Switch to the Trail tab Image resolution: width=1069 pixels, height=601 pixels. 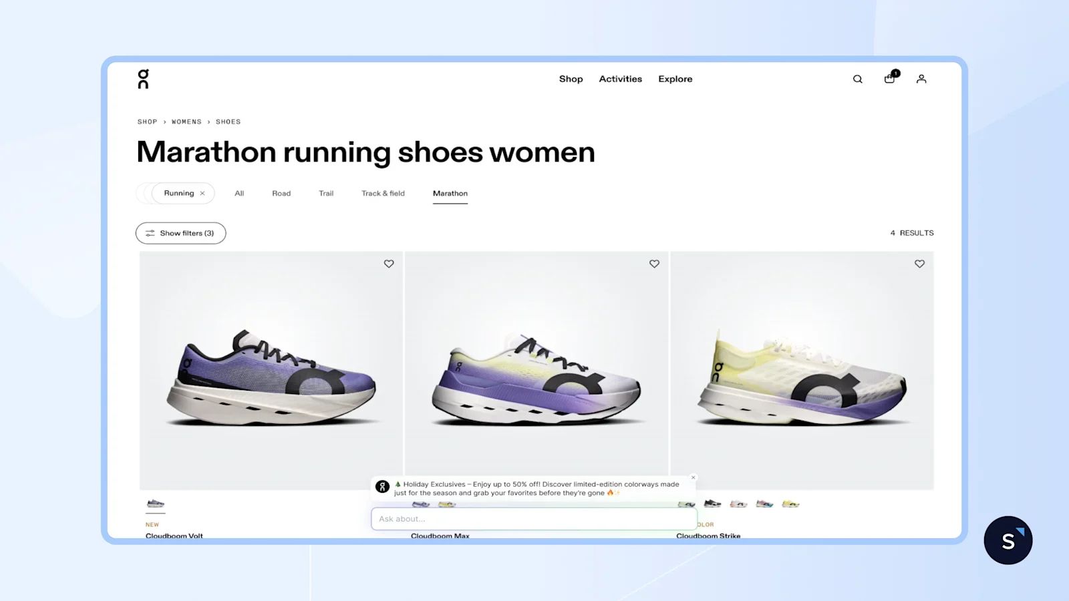326,193
